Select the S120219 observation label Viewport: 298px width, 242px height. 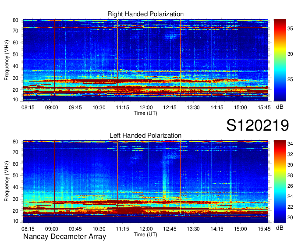(258, 125)
